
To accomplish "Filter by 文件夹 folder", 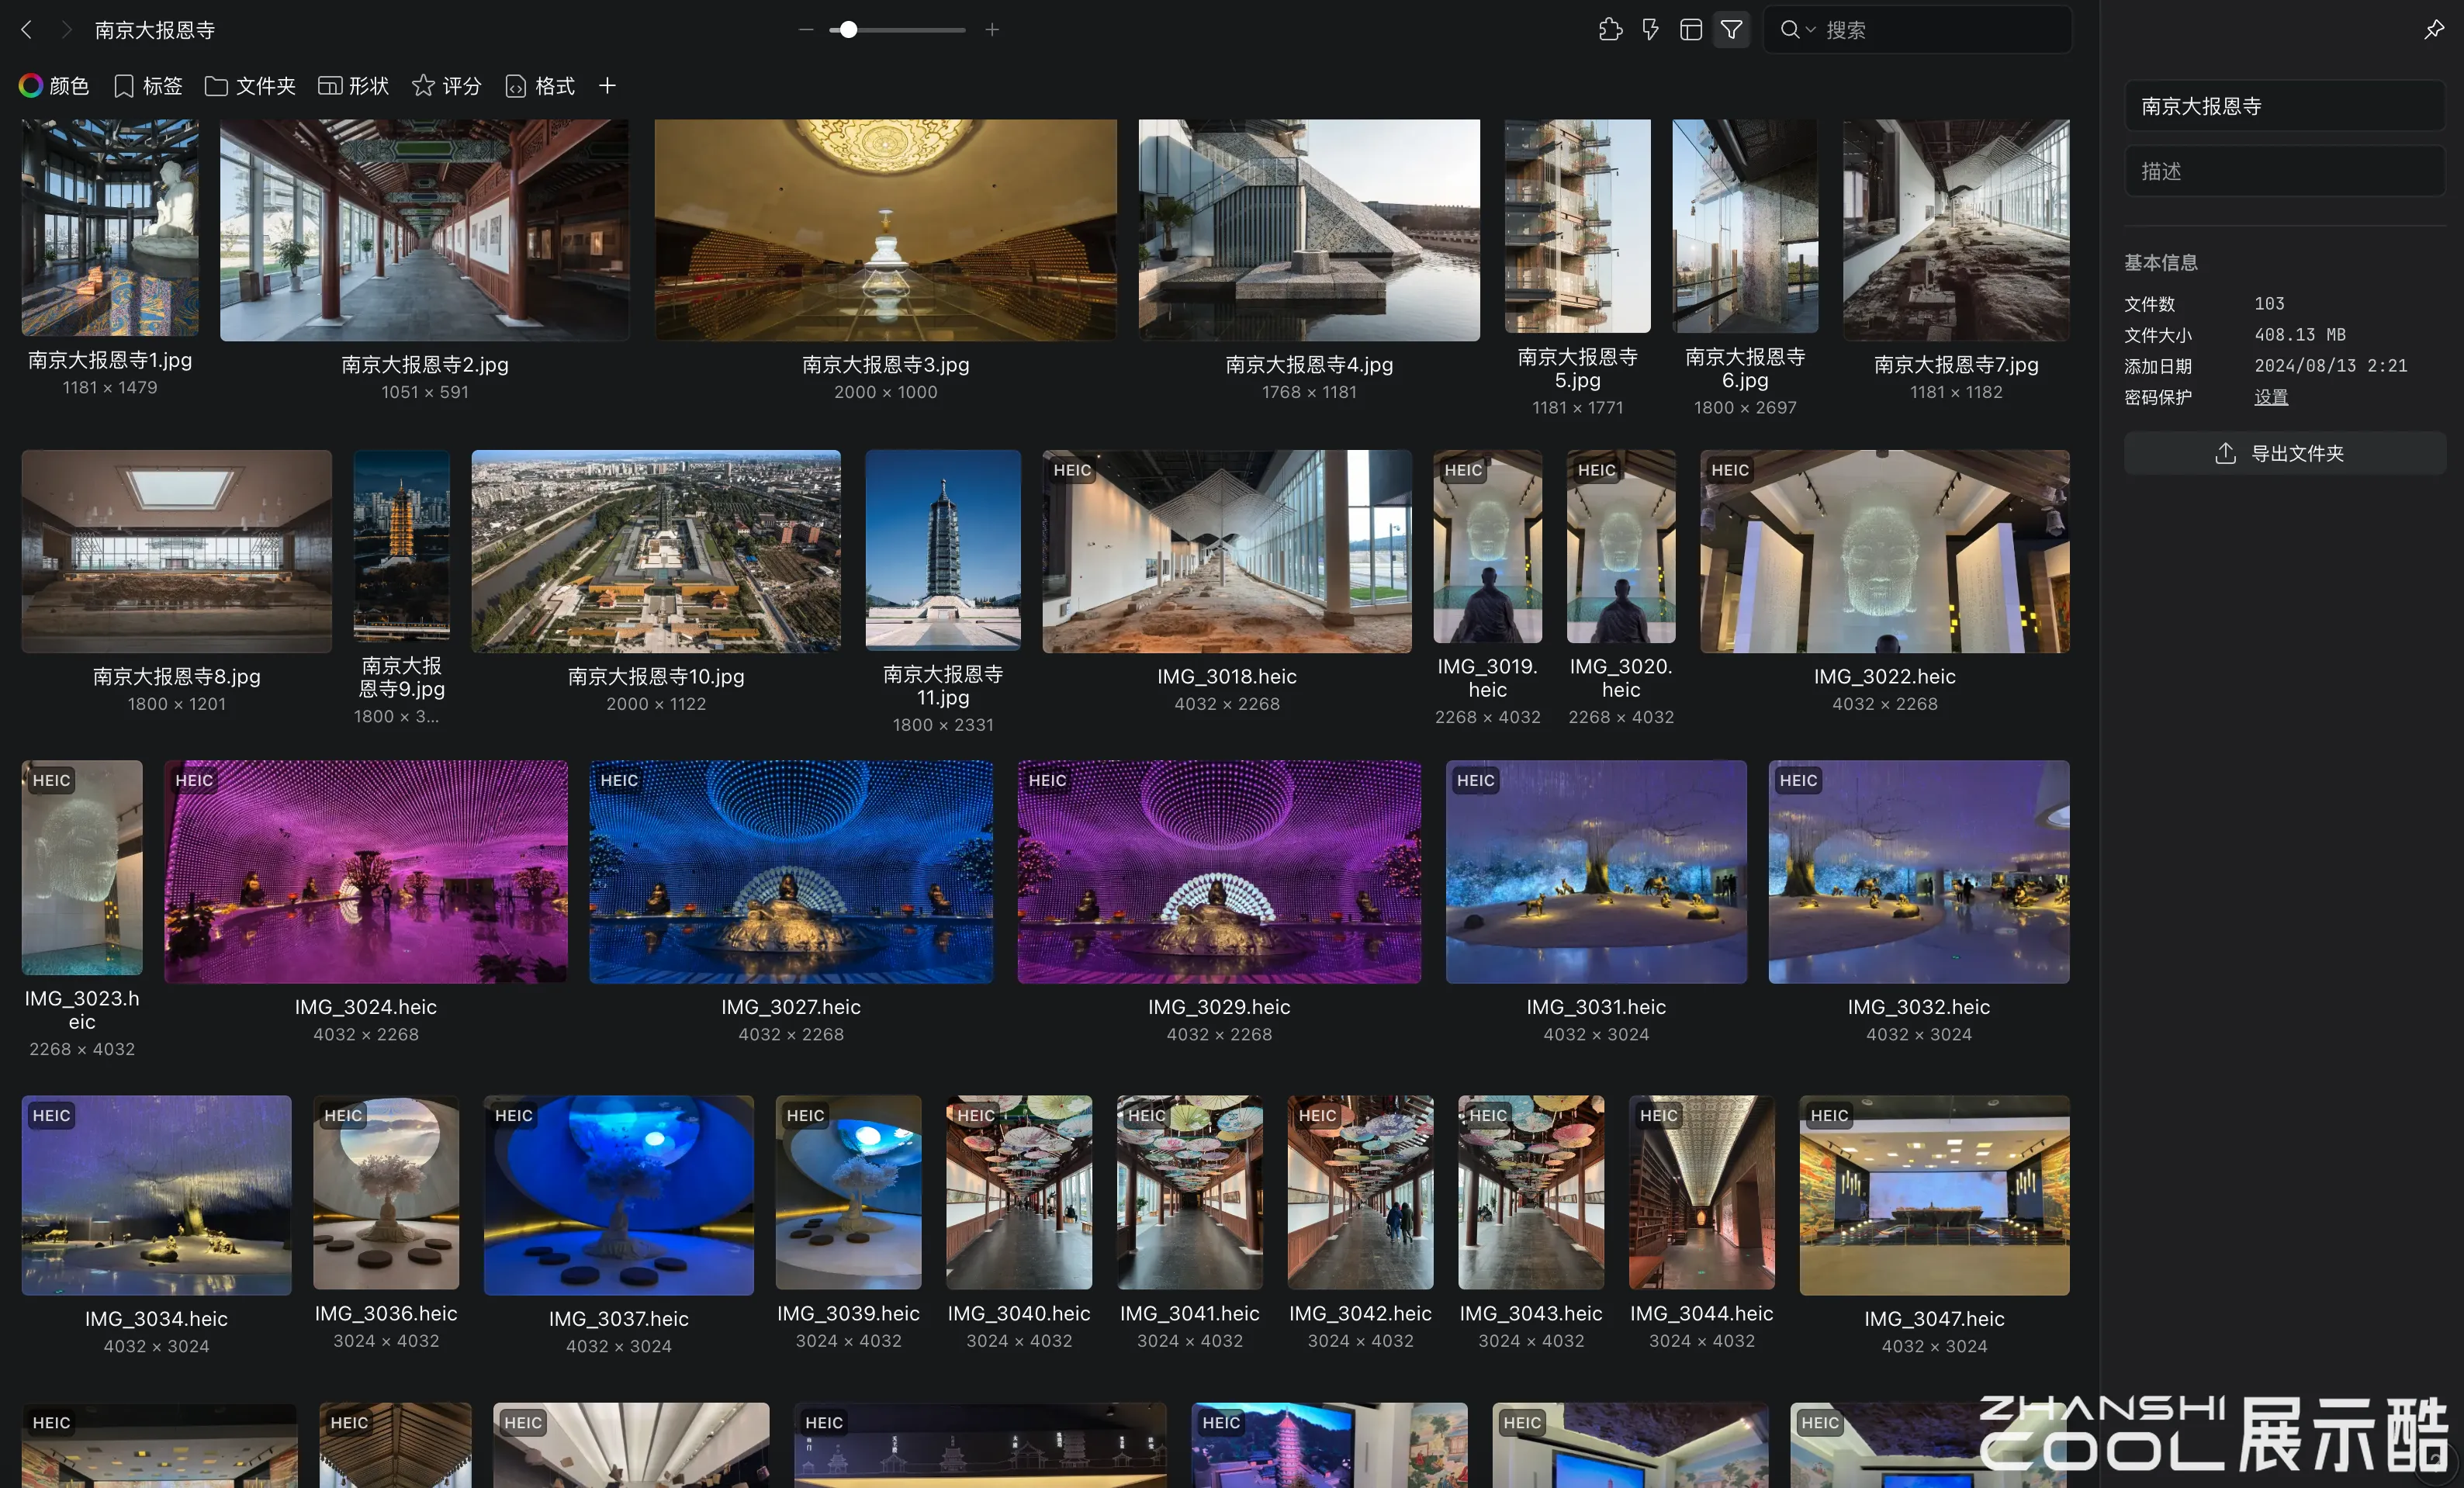I will 250,86.
